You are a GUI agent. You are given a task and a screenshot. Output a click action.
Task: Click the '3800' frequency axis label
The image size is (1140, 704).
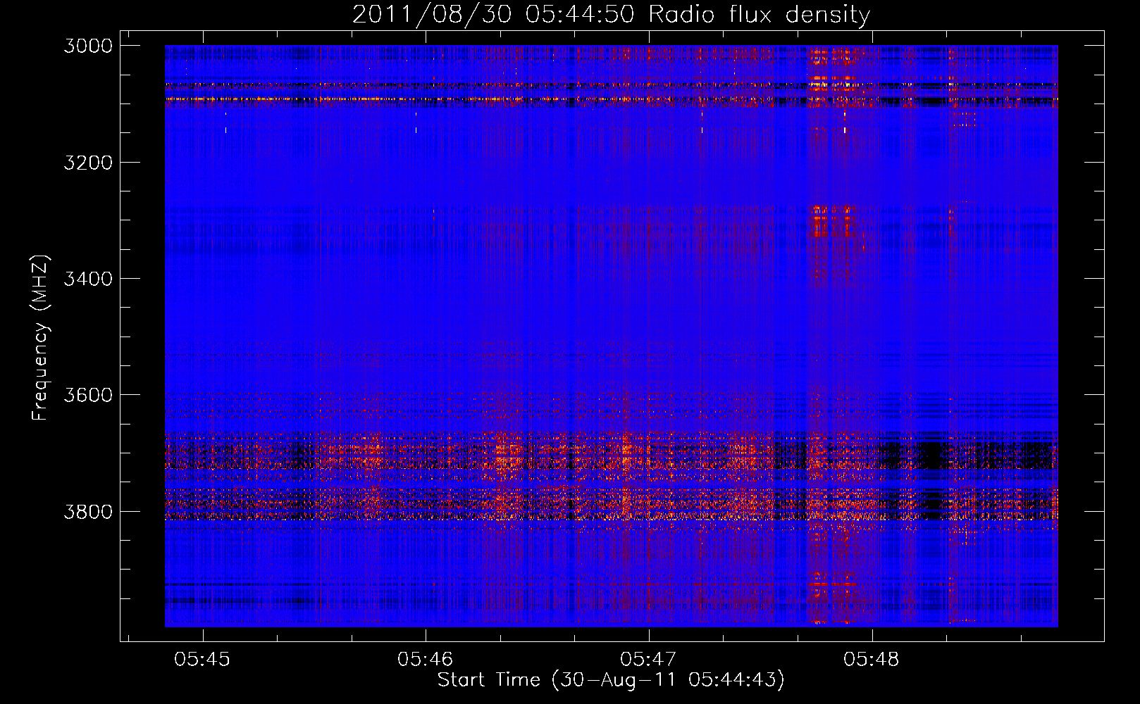coord(88,511)
